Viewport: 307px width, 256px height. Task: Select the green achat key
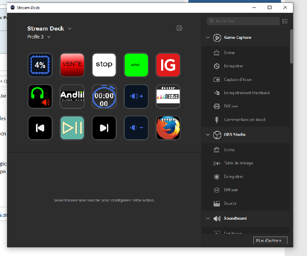pyautogui.click(x=136, y=64)
